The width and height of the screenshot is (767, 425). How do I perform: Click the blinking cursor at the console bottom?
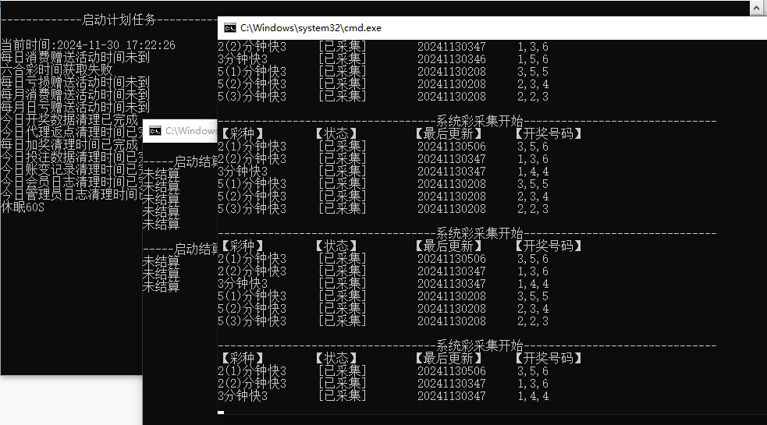coord(221,412)
